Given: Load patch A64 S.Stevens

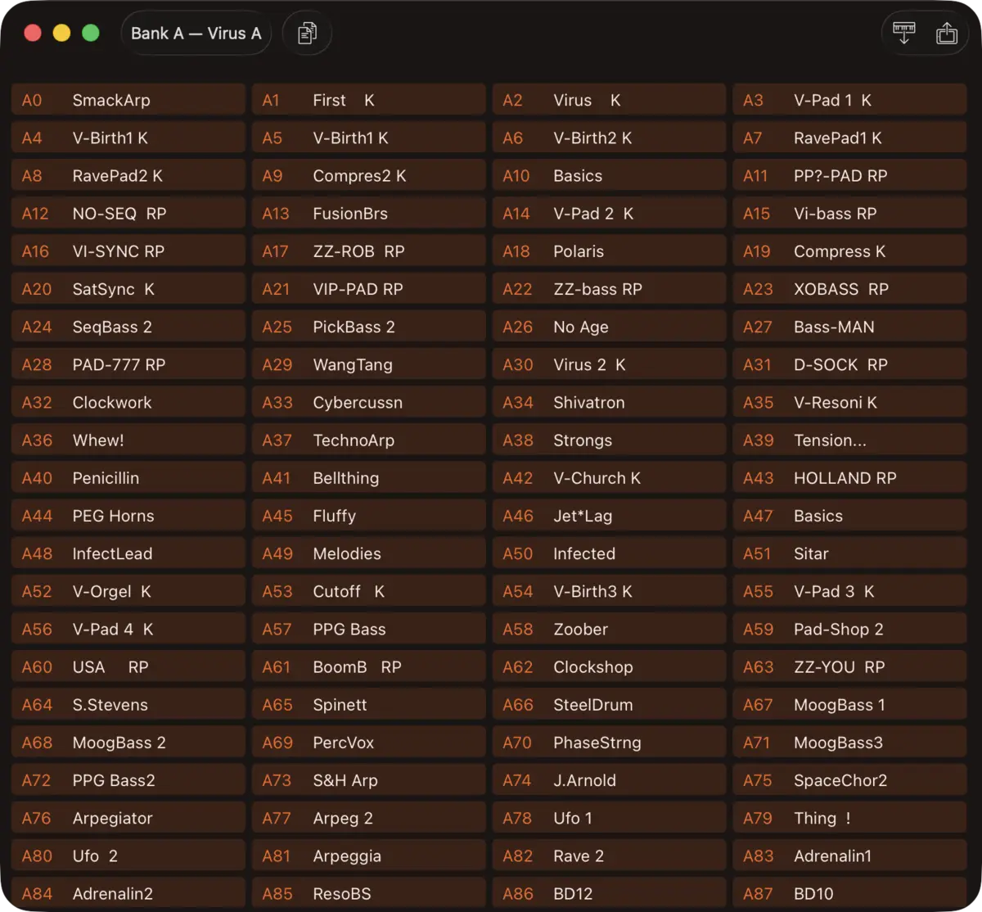Looking at the screenshot, I should click(x=128, y=705).
